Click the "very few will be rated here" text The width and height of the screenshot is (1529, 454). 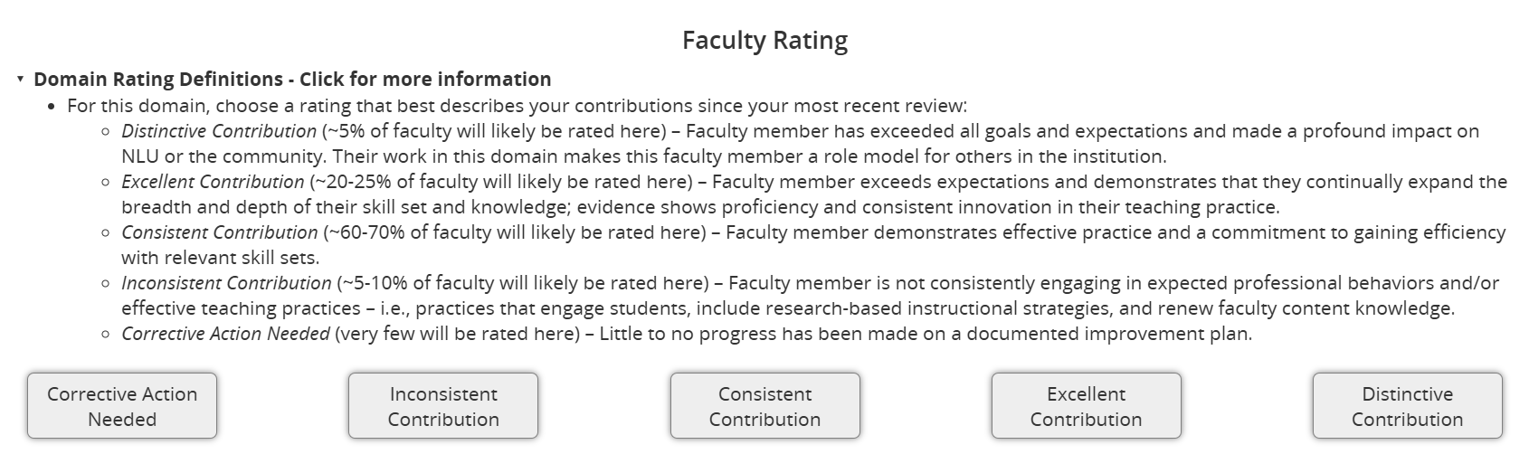457,334
